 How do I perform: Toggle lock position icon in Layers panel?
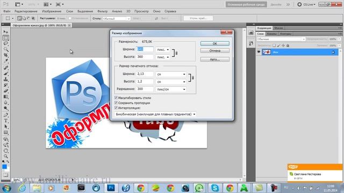283,46
